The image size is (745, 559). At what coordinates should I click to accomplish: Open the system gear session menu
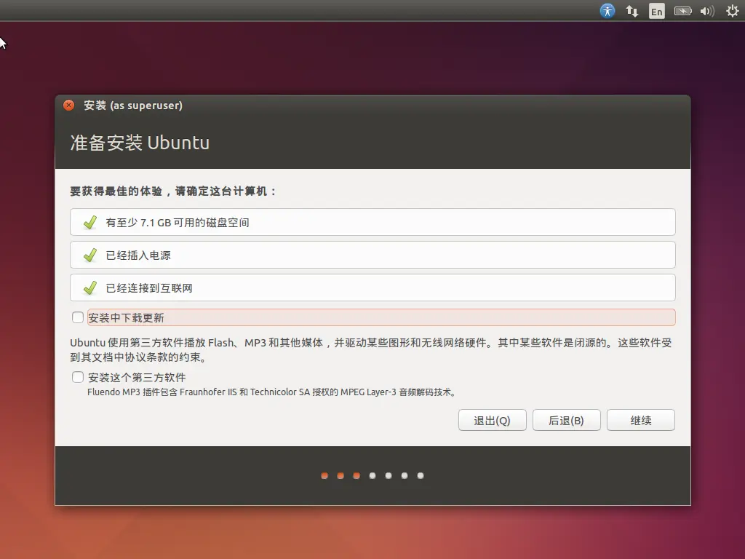pyautogui.click(x=732, y=11)
